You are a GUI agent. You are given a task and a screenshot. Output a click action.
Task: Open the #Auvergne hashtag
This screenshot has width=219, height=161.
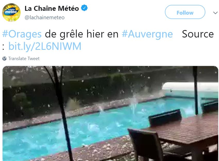point(147,34)
